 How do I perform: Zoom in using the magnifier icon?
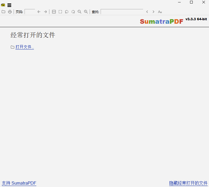click(86, 12)
